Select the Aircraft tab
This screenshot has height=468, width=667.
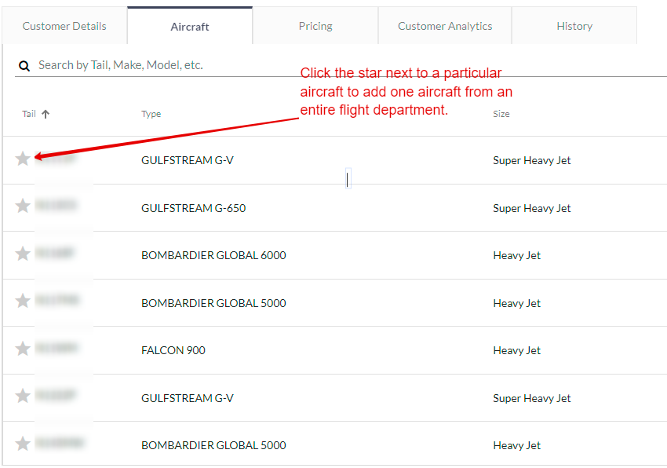190,26
